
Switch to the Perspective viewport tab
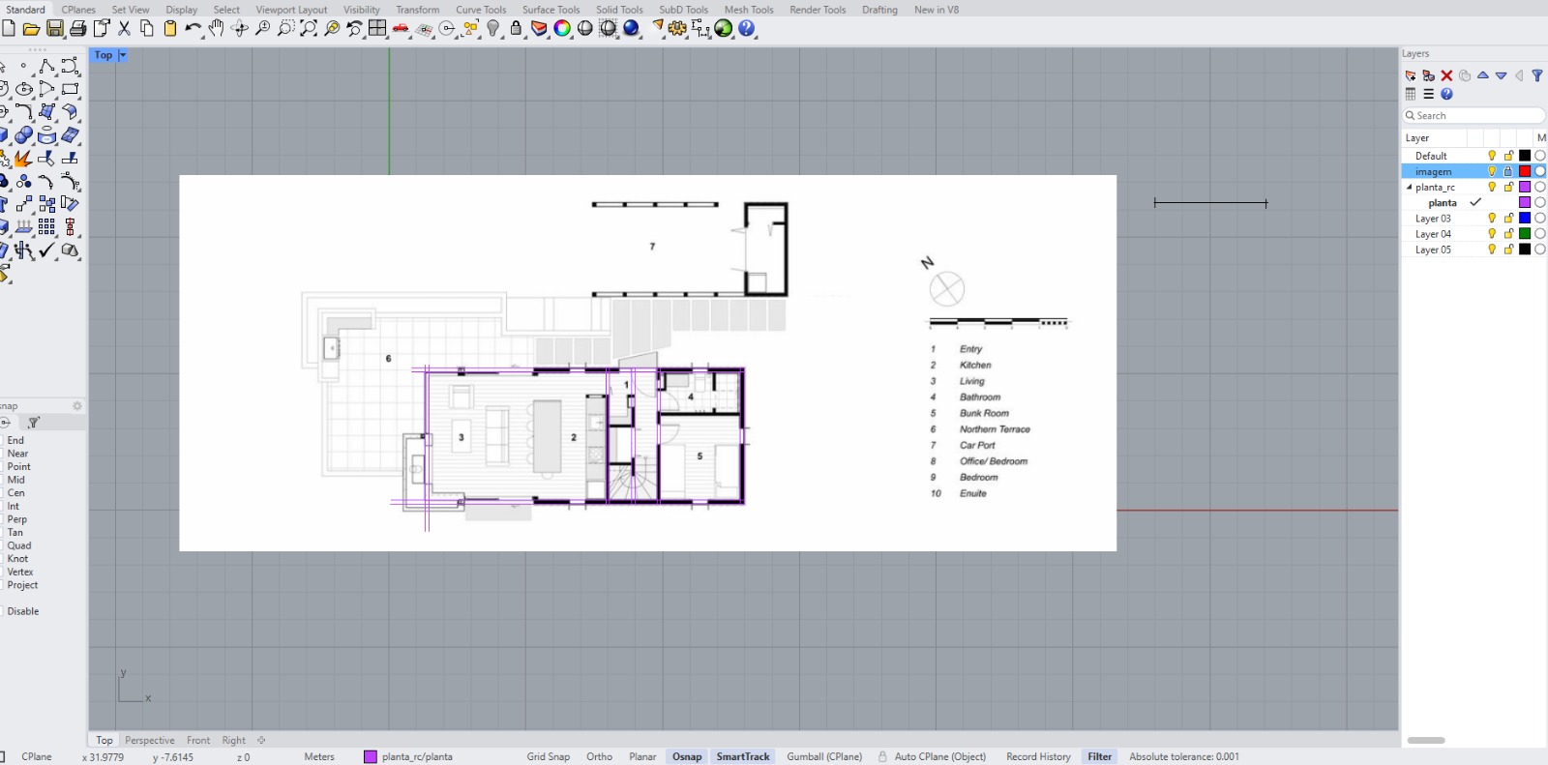coord(149,740)
